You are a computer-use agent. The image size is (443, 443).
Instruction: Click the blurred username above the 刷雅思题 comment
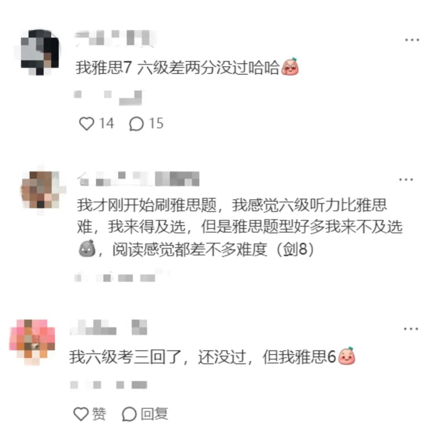click(139, 179)
